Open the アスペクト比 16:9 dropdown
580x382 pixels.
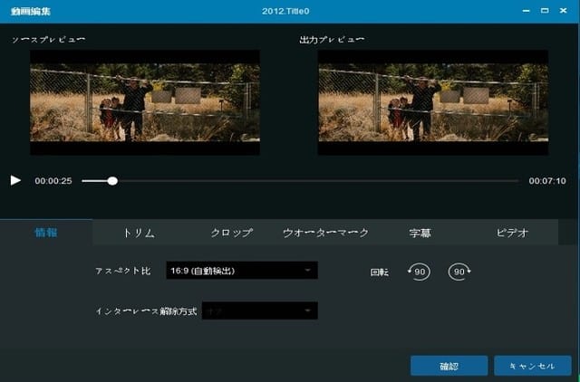point(242,270)
